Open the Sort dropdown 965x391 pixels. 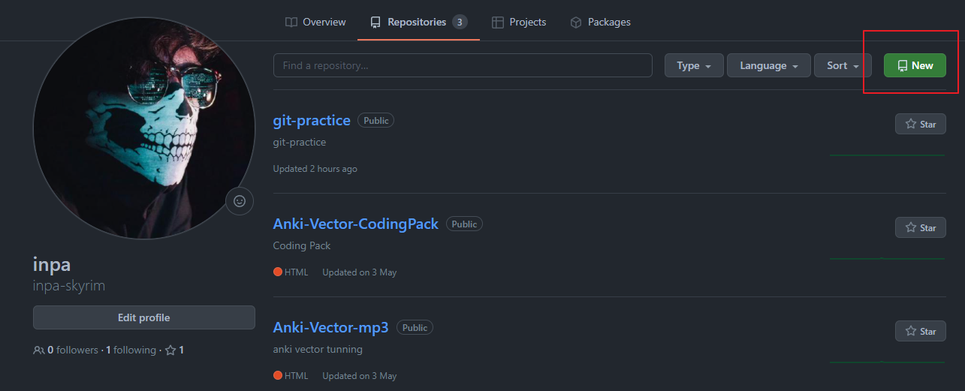(843, 65)
